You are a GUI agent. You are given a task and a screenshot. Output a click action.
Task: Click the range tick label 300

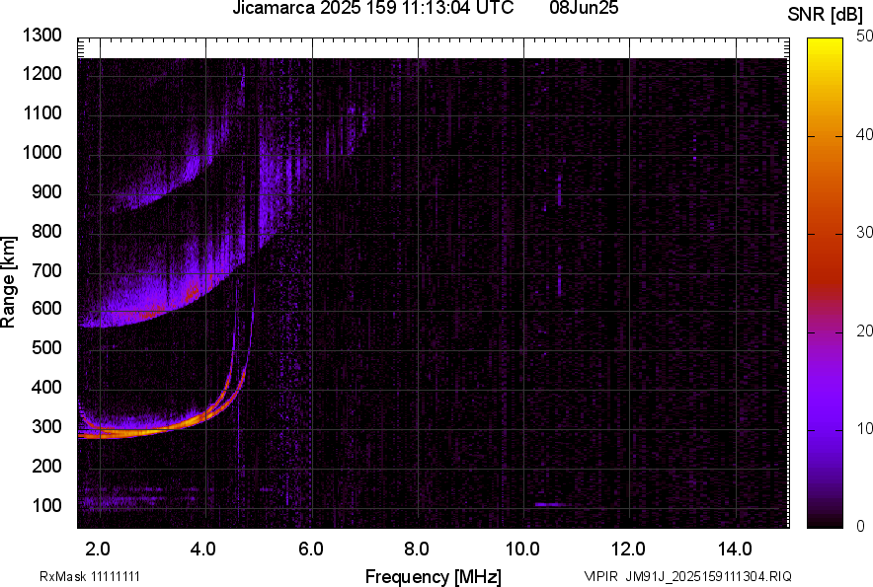pos(46,427)
